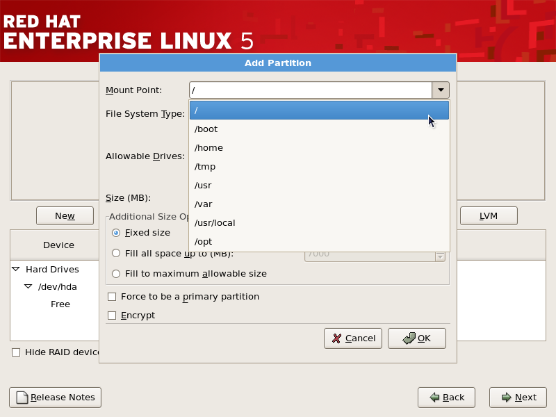
Task: Select the Free space row
Action: [60, 304]
